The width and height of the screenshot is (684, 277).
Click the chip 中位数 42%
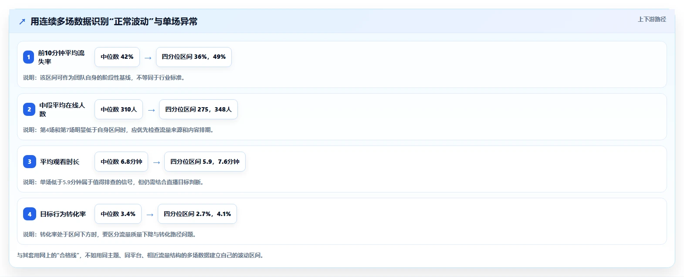point(117,57)
